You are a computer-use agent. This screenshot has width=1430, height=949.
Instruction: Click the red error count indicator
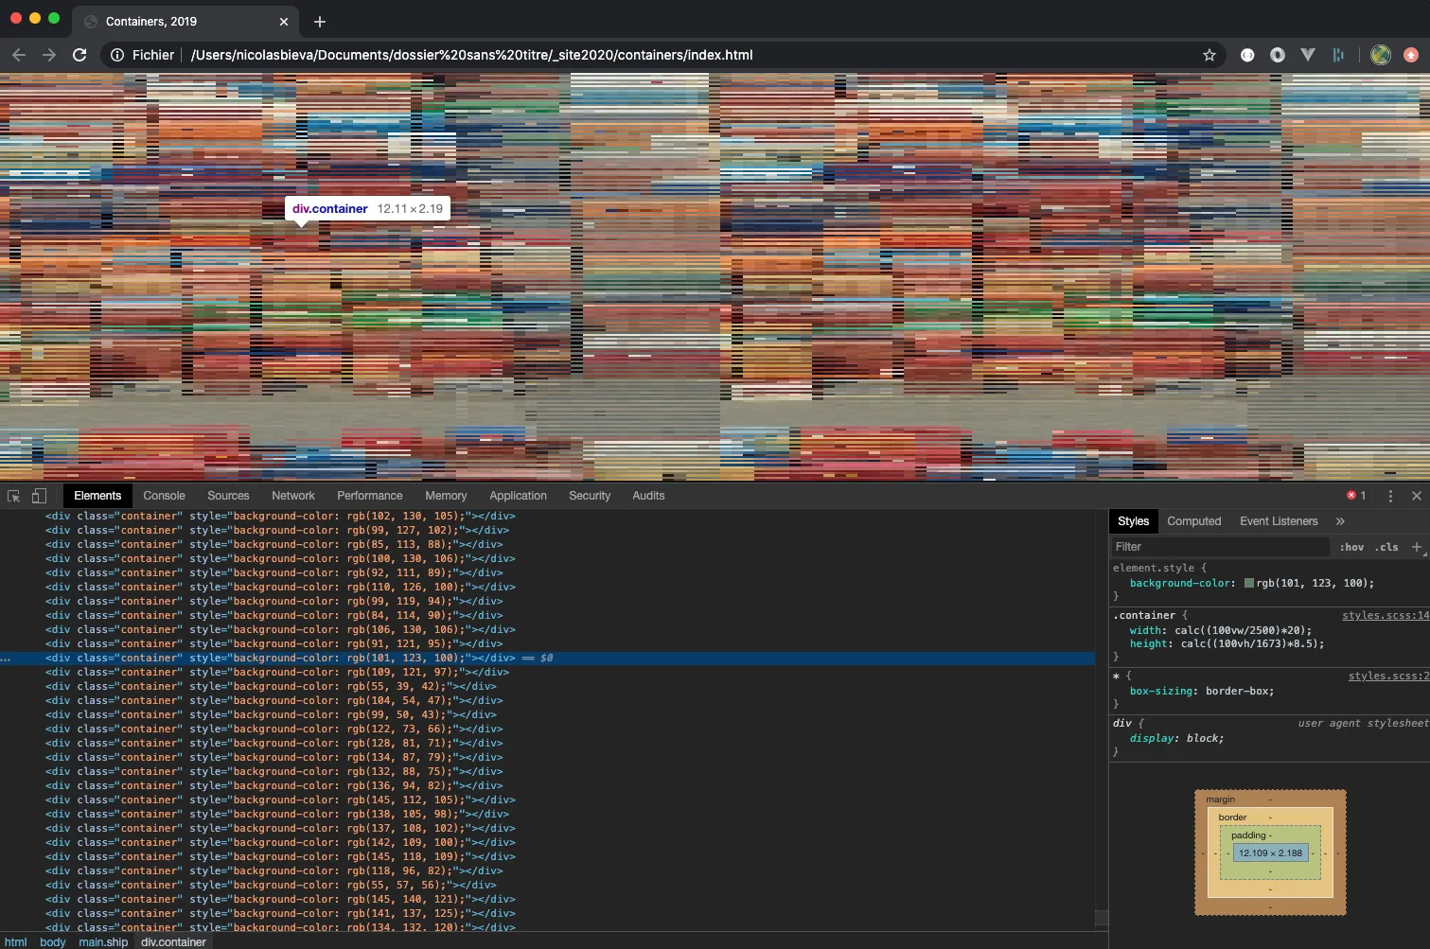coord(1356,496)
